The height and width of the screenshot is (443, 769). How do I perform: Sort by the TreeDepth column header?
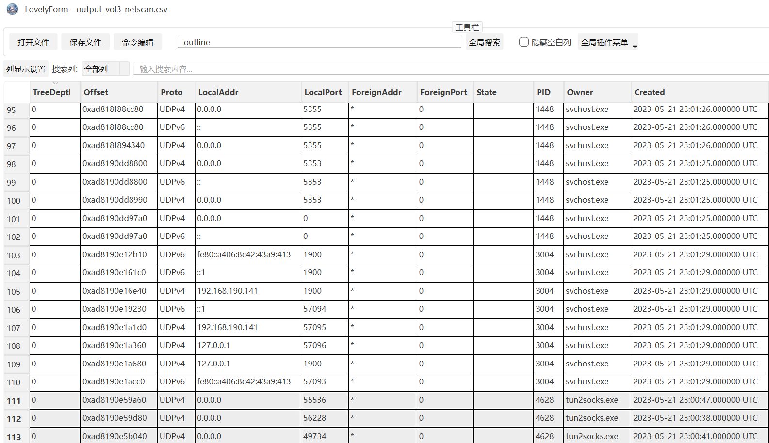pos(55,92)
